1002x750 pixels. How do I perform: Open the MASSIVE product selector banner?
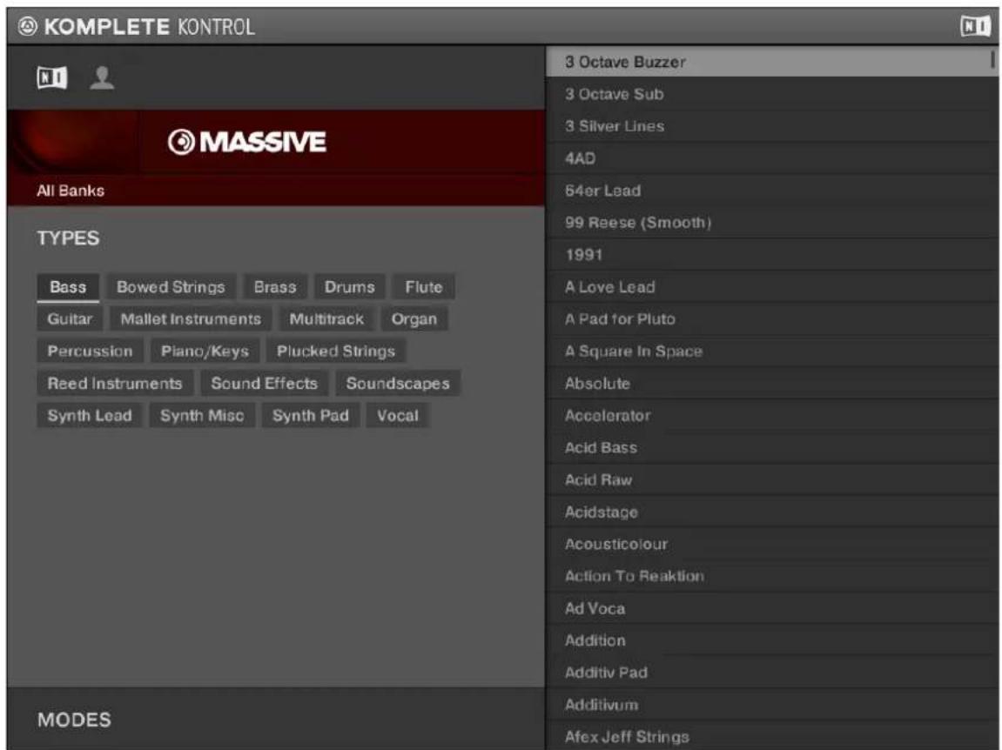276,142
